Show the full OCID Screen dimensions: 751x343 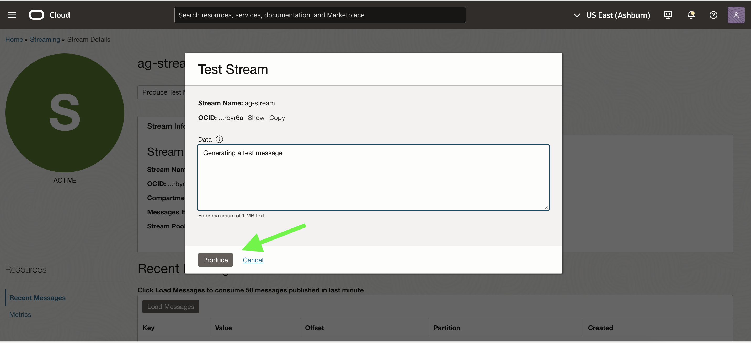click(x=256, y=118)
